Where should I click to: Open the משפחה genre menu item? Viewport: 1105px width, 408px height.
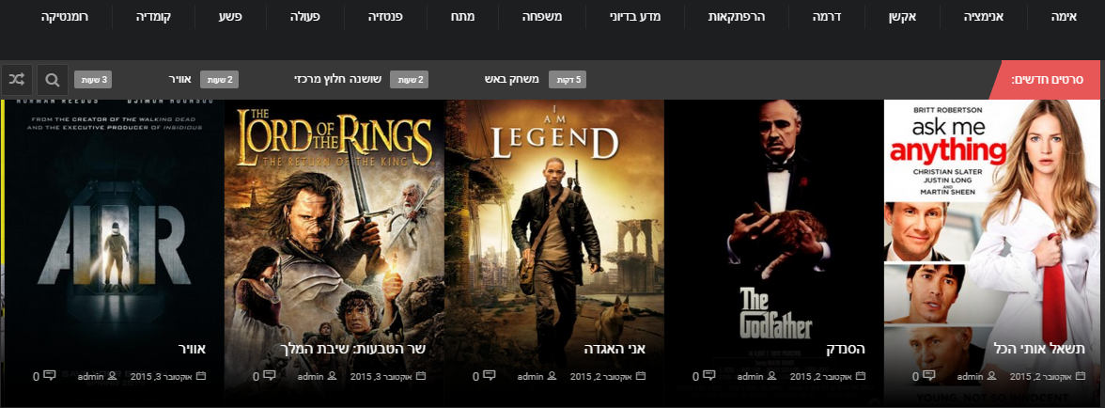542,15
